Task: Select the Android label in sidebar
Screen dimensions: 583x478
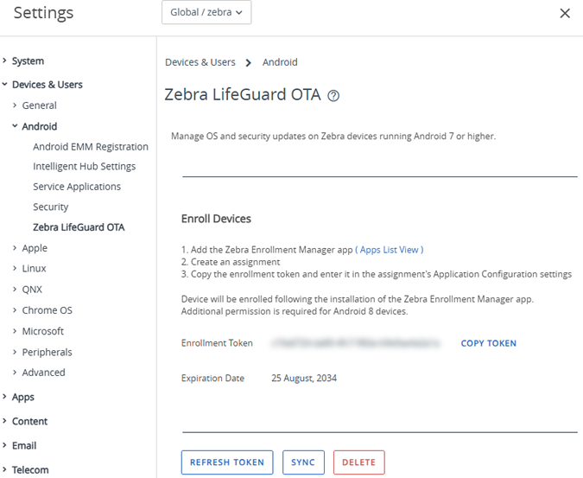Action: (40, 126)
